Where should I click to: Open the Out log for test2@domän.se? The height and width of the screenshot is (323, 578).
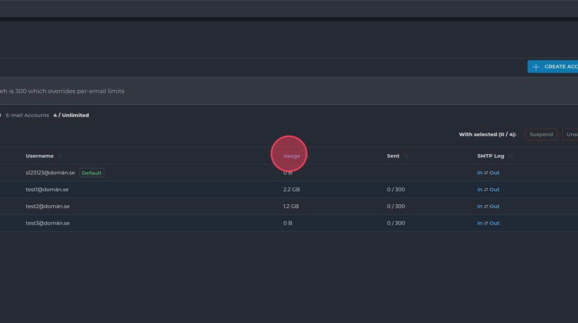[494, 206]
